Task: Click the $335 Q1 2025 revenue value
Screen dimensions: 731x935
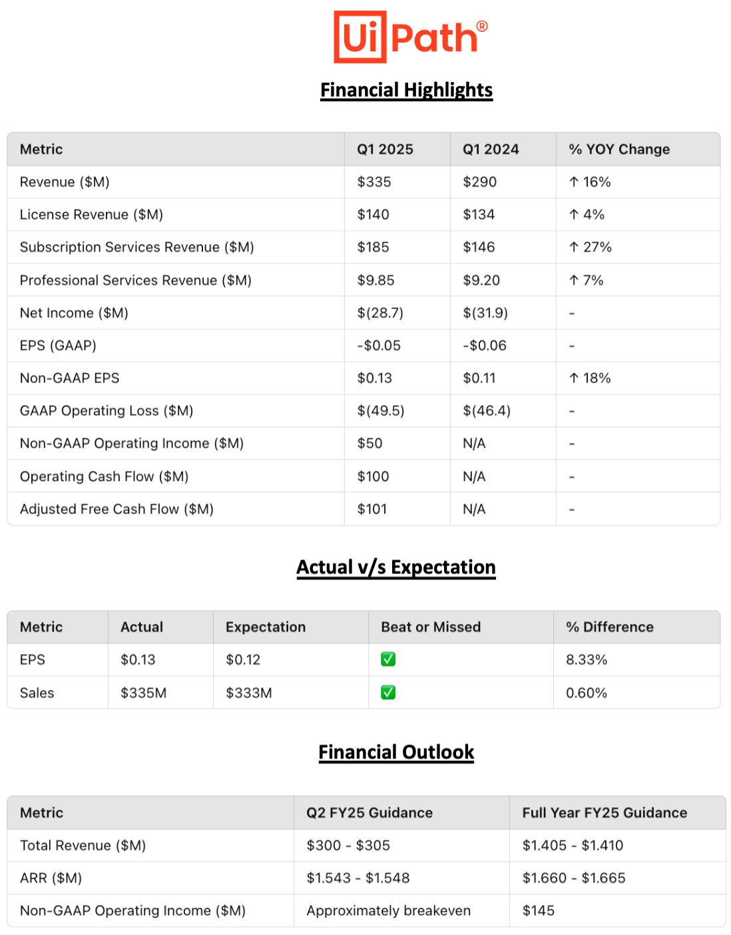Action: point(374,182)
